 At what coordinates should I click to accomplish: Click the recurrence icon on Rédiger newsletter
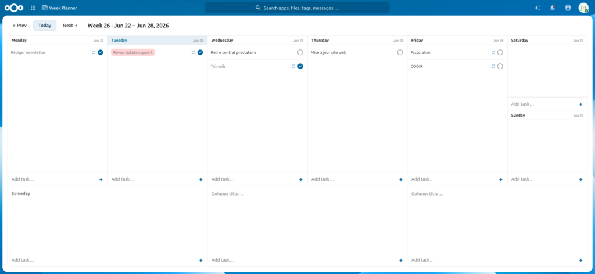click(94, 52)
